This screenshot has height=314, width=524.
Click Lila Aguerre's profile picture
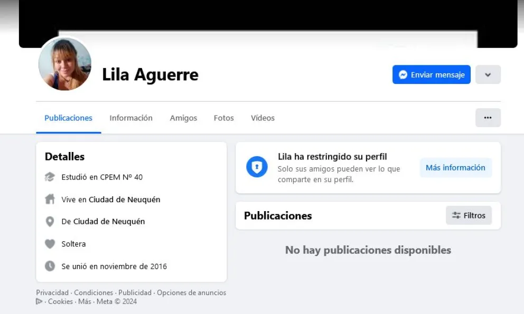pyautogui.click(x=64, y=64)
